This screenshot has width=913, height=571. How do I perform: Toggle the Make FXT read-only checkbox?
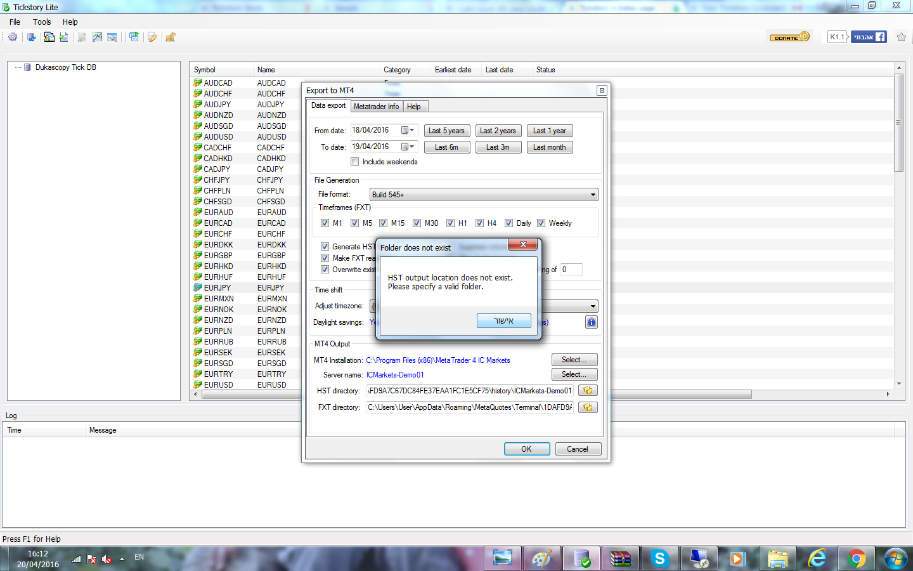point(325,258)
